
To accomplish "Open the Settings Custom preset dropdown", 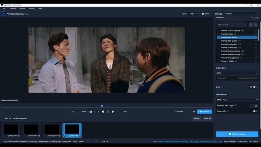I will point(241,14).
